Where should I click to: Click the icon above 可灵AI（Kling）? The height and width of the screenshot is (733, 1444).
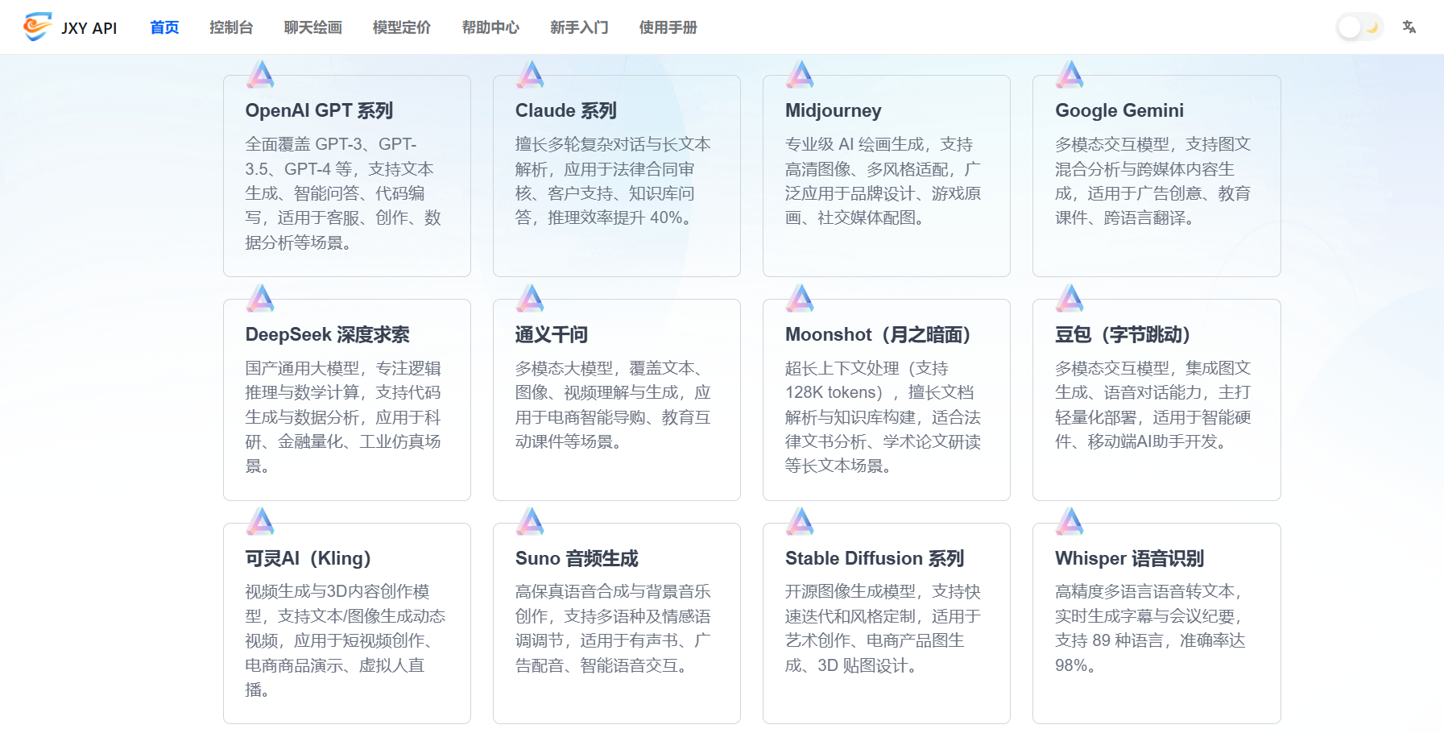pyautogui.click(x=260, y=521)
